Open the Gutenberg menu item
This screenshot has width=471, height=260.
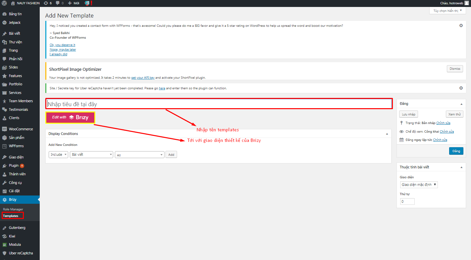pos(20,228)
